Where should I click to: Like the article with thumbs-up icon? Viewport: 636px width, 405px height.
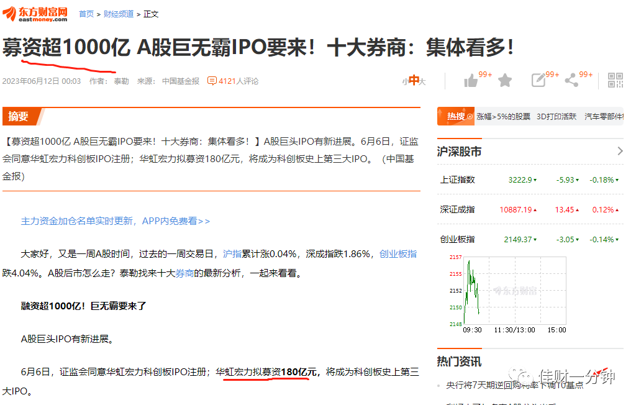pos(471,80)
